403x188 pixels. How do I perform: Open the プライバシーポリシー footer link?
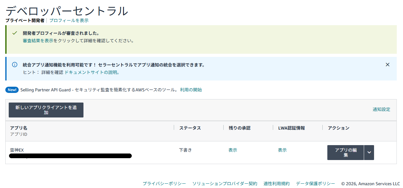point(164,184)
